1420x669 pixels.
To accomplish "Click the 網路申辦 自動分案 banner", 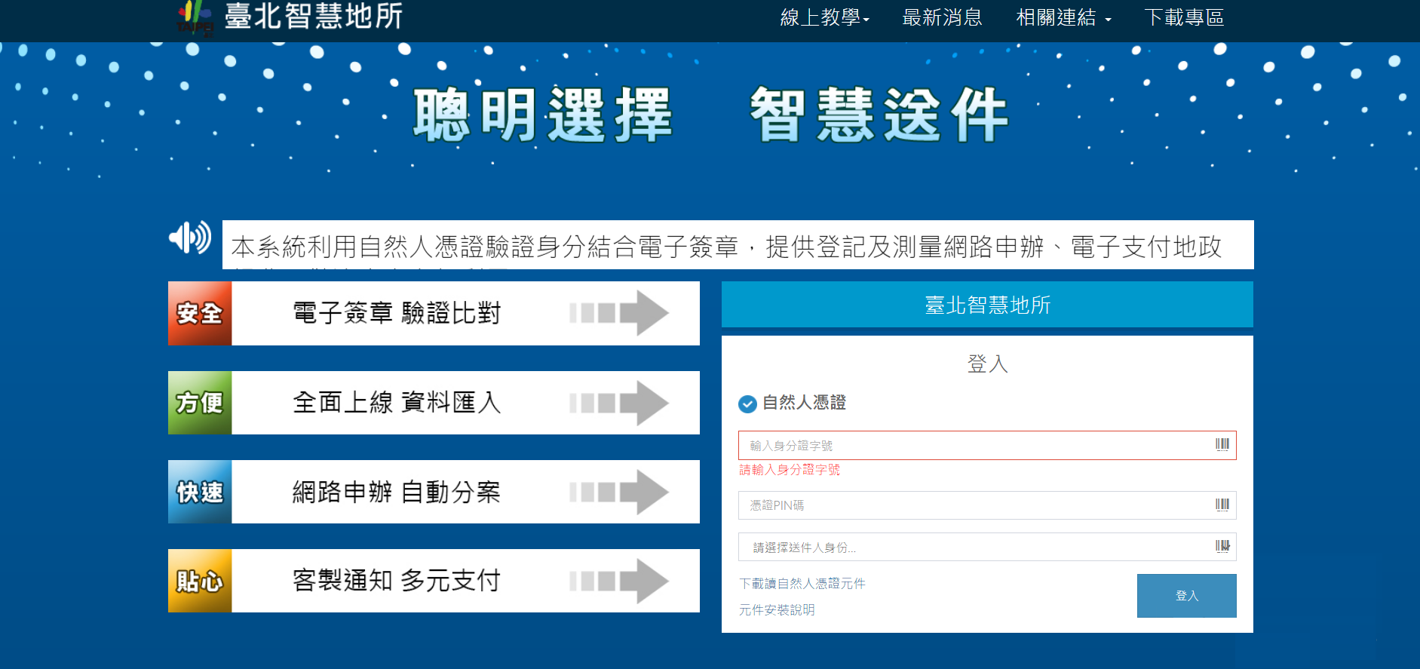I will point(434,492).
